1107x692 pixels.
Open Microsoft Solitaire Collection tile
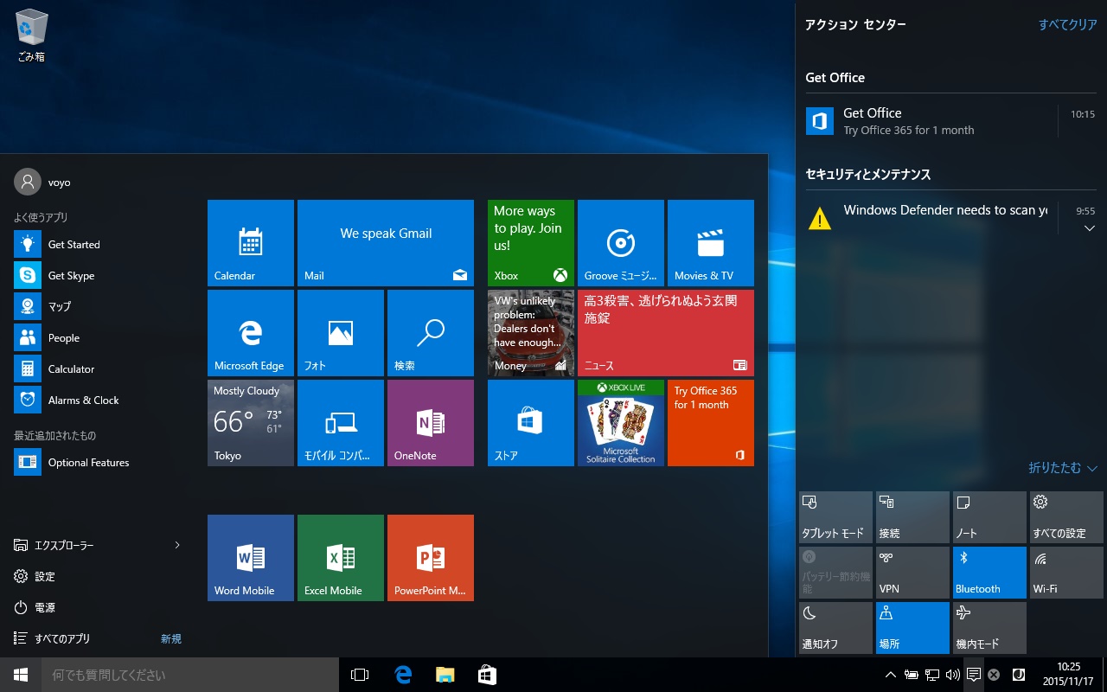[620, 423]
